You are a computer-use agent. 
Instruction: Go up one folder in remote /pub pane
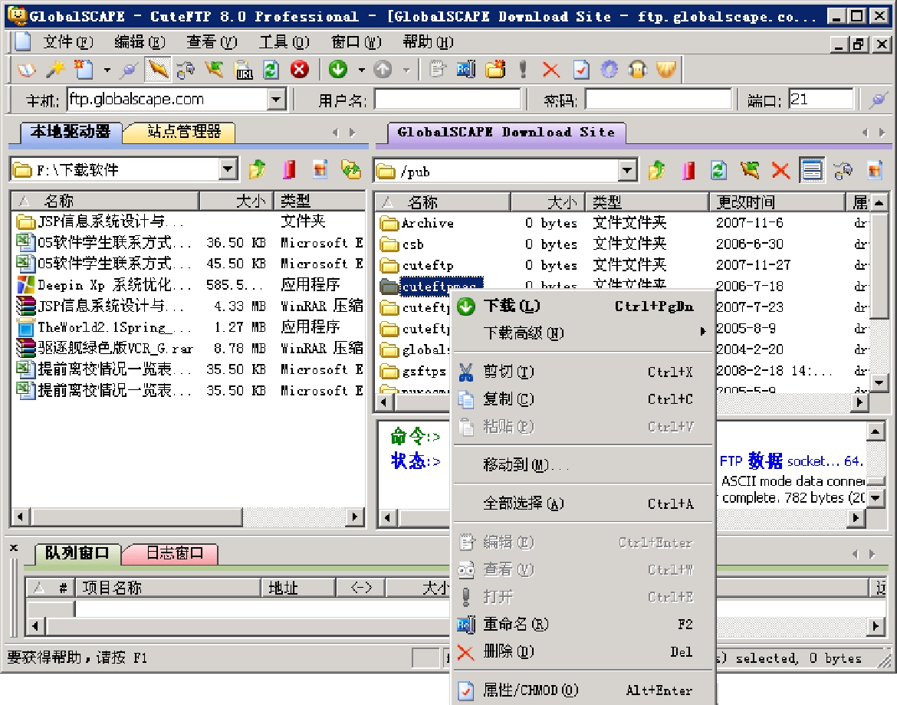click(x=656, y=170)
